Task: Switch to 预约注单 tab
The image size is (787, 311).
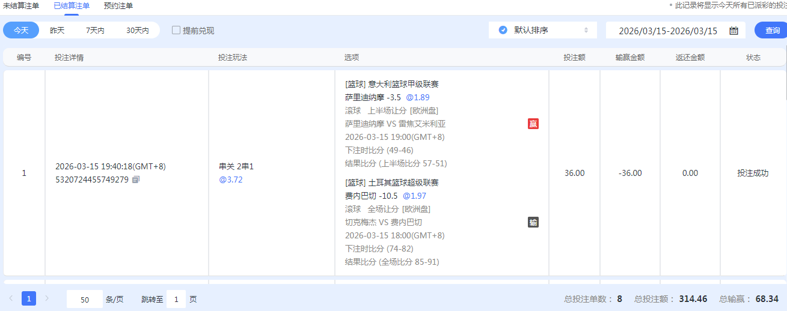Action: 118,6
